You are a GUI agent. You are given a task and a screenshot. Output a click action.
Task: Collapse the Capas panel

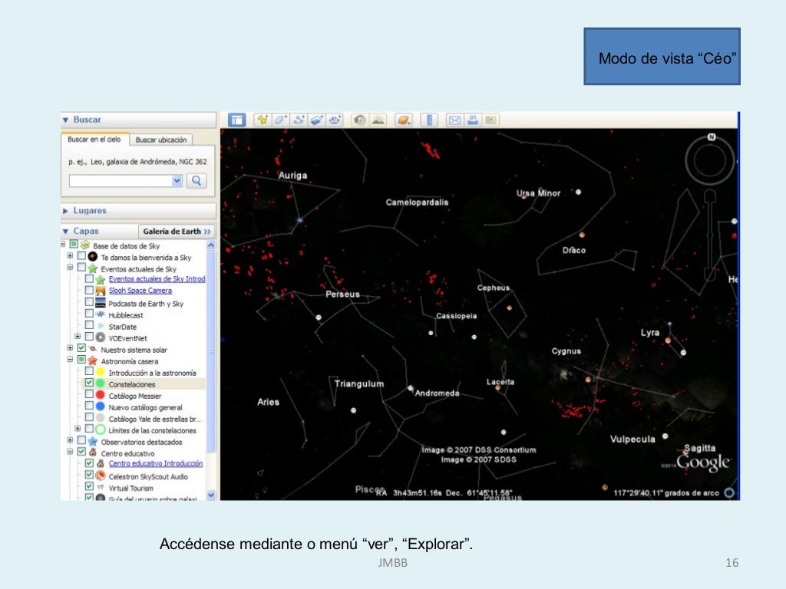click(66, 232)
